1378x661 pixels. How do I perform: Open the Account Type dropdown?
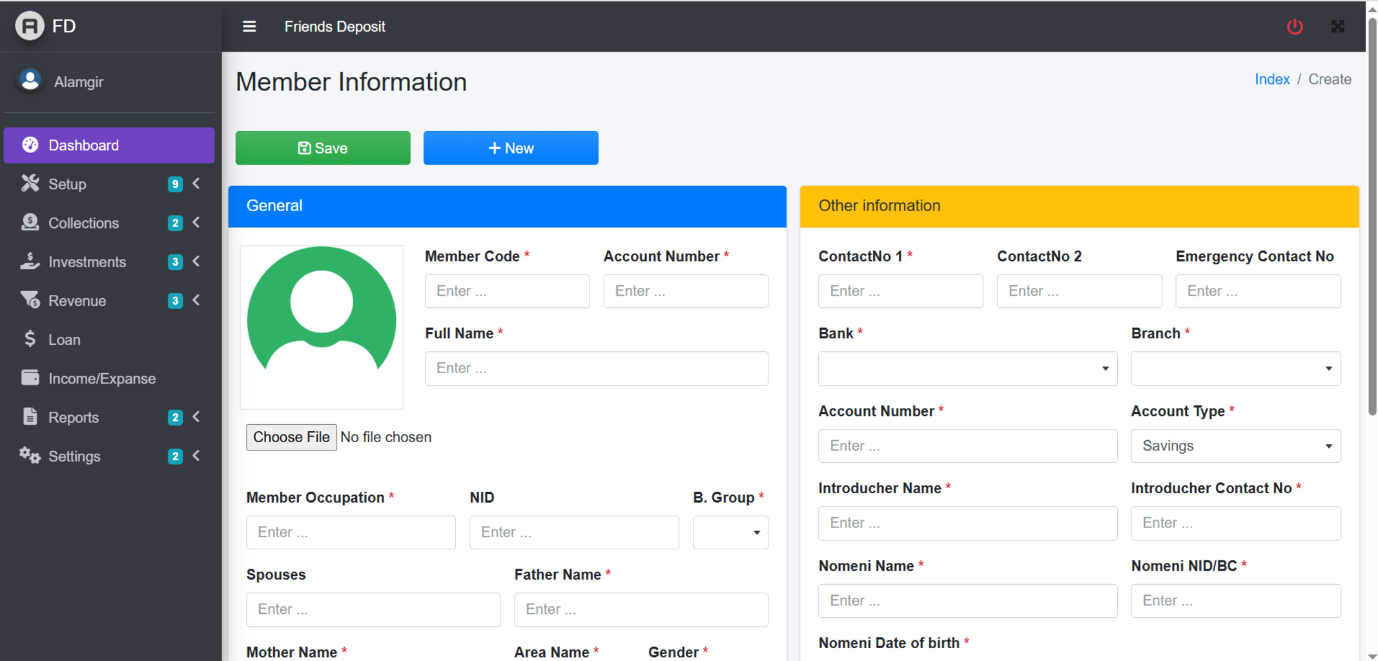(x=1235, y=446)
